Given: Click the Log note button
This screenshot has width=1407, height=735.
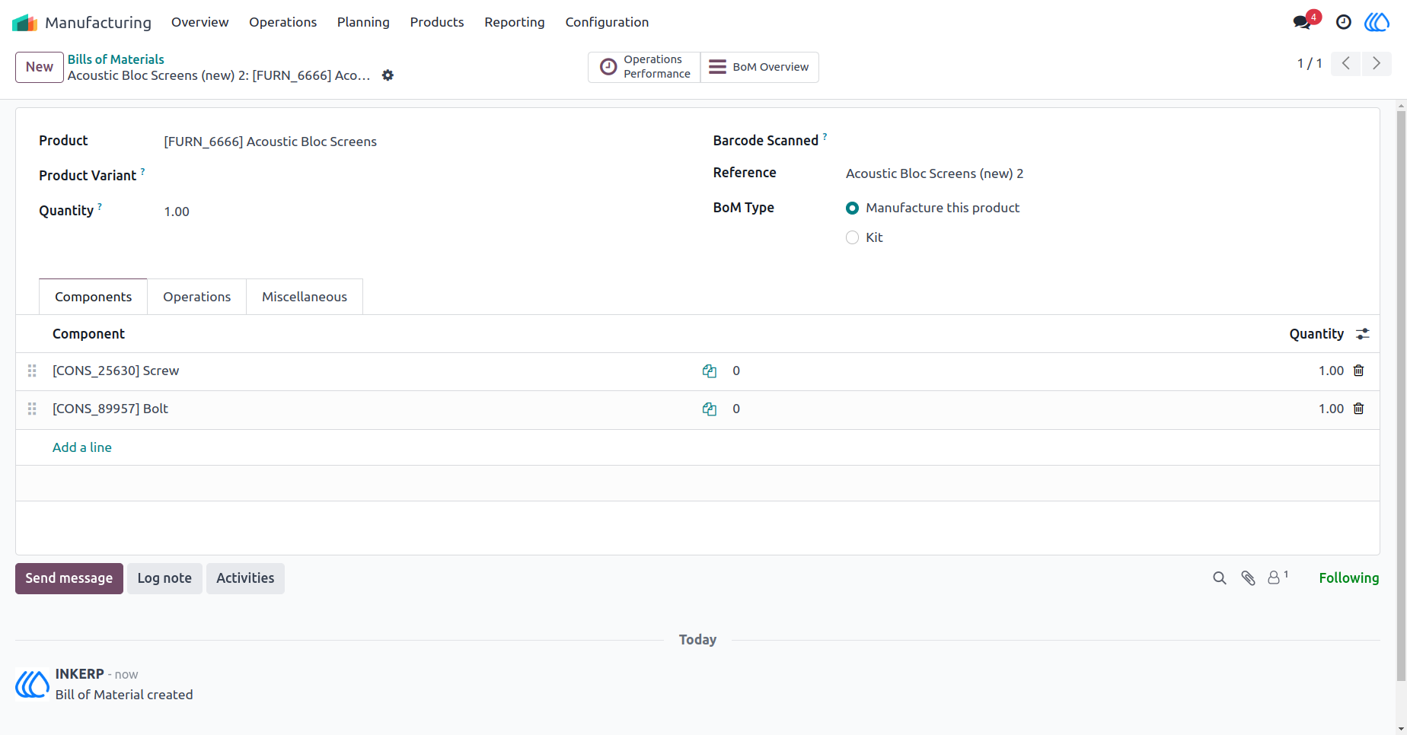Looking at the screenshot, I should pyautogui.click(x=164, y=578).
